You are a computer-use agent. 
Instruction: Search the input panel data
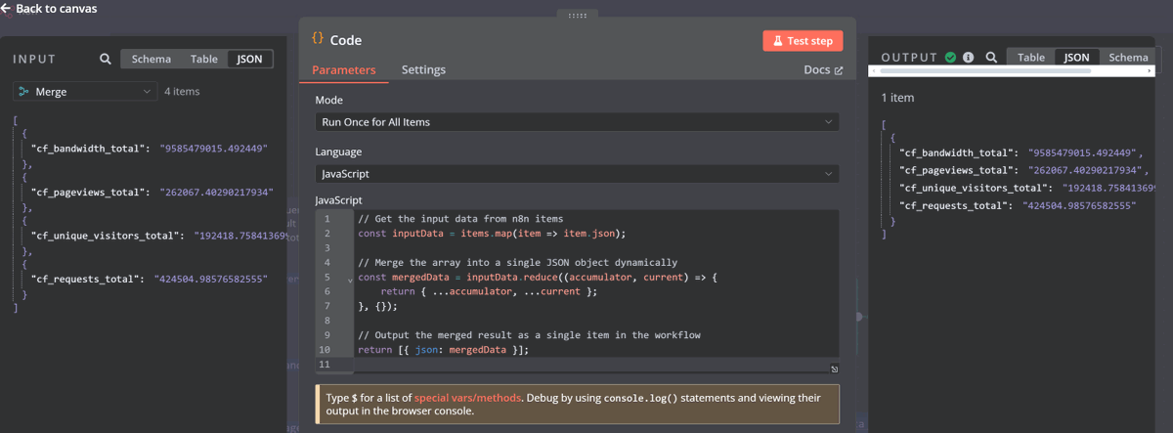(x=106, y=59)
